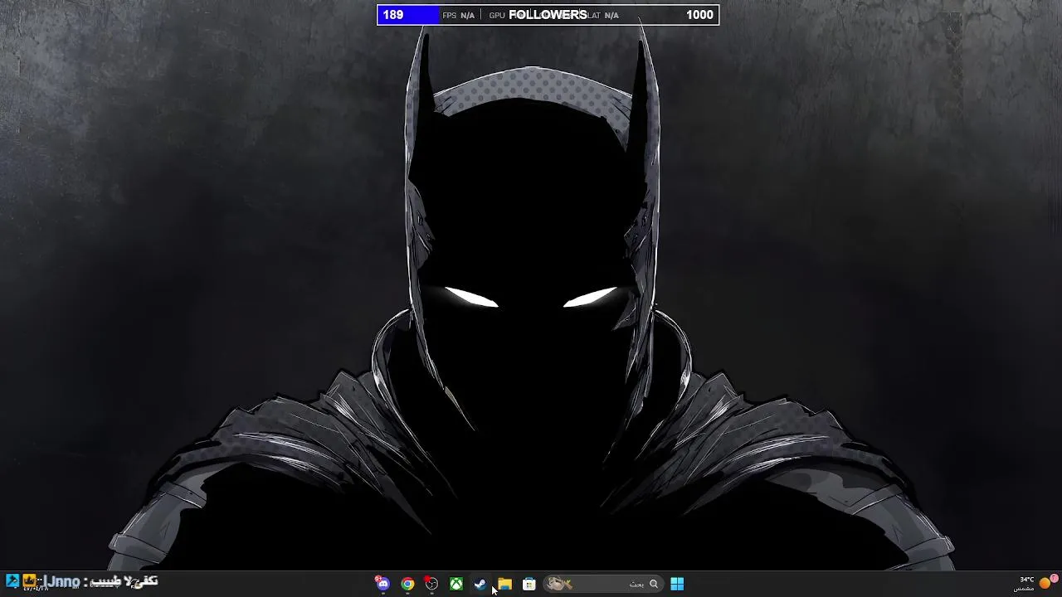Open Microsoft Store taskbar icon
1062x597 pixels.
click(529, 584)
